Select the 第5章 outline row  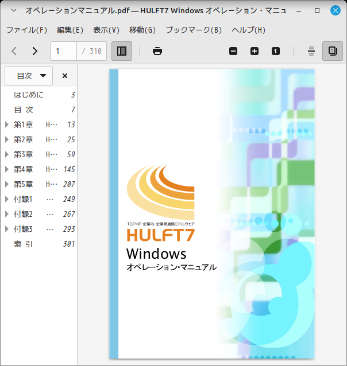39,184
